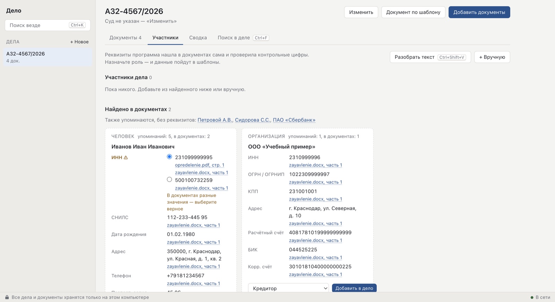This screenshot has width=555, height=302.
Task: Click the Ctrl+K shortcut badge
Action: click(77, 25)
